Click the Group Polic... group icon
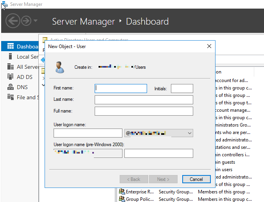 (x=122, y=199)
